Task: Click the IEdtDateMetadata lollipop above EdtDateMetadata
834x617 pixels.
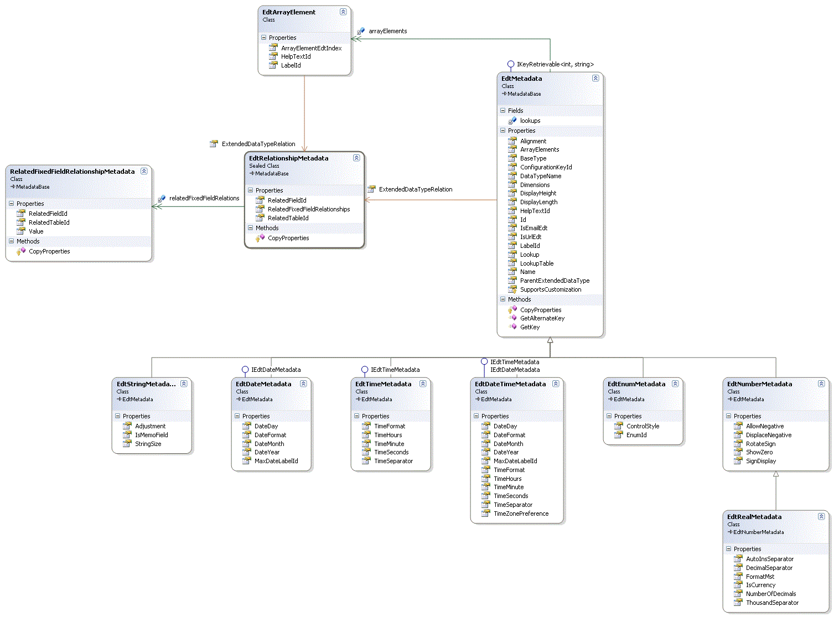Action: pos(245,370)
